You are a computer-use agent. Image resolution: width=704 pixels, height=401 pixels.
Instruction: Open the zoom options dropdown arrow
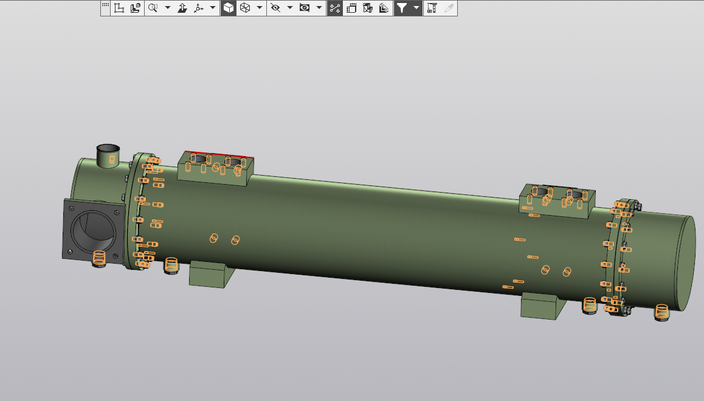coord(167,8)
